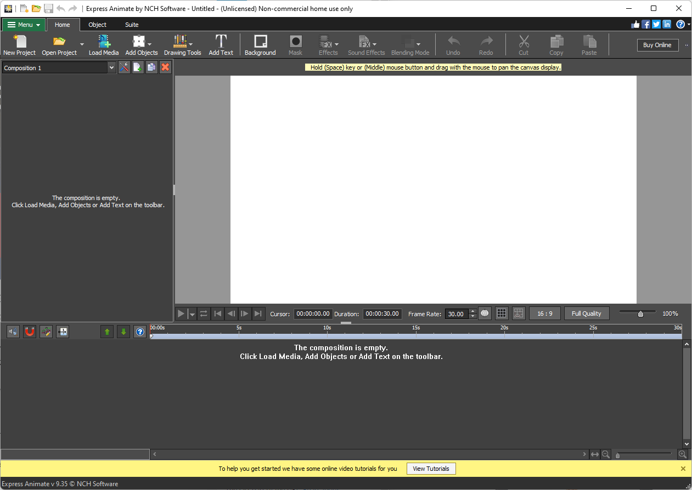Click the Duration time field

pos(382,314)
